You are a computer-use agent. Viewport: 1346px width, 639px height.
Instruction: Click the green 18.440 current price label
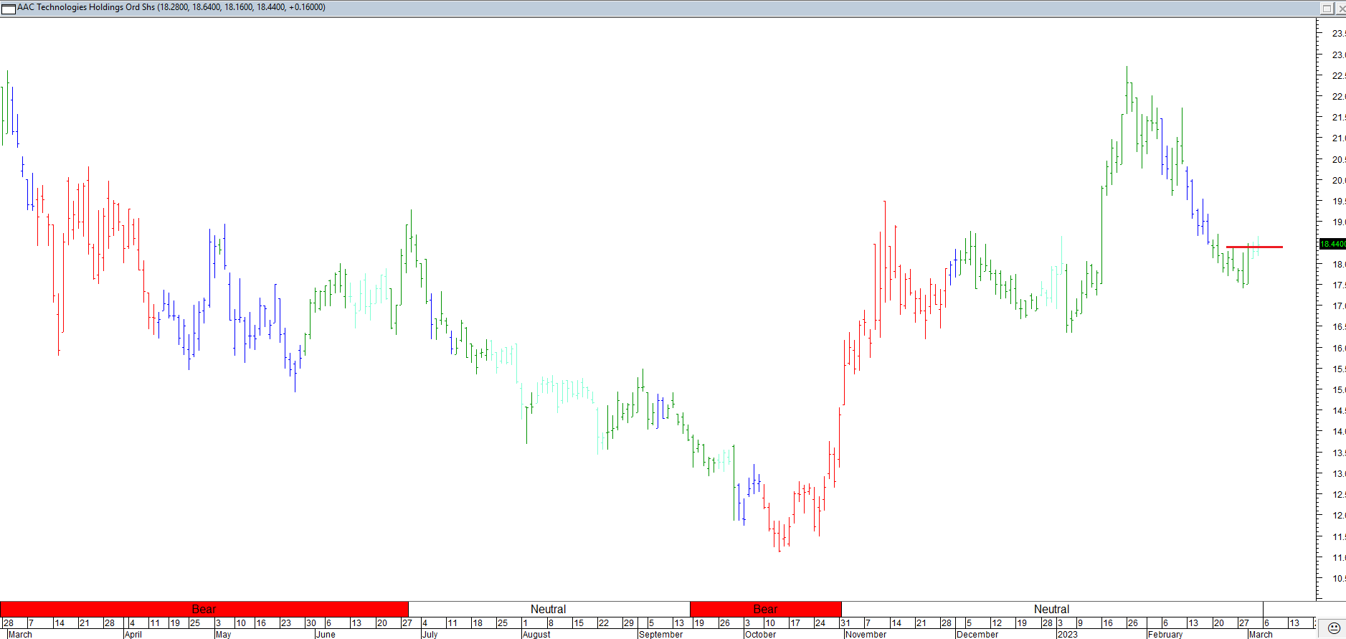[1332, 244]
